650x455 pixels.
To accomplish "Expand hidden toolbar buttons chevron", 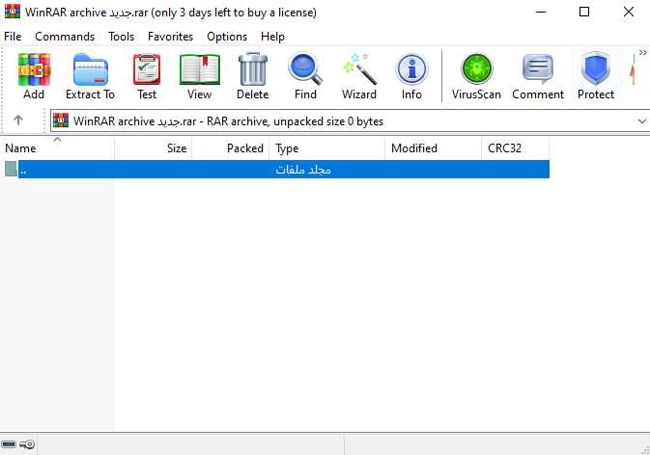I will [x=643, y=52].
